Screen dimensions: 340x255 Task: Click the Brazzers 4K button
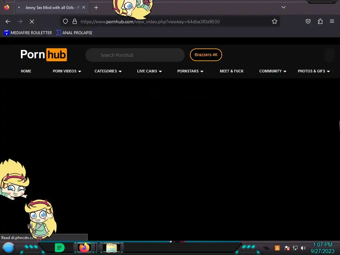point(206,55)
